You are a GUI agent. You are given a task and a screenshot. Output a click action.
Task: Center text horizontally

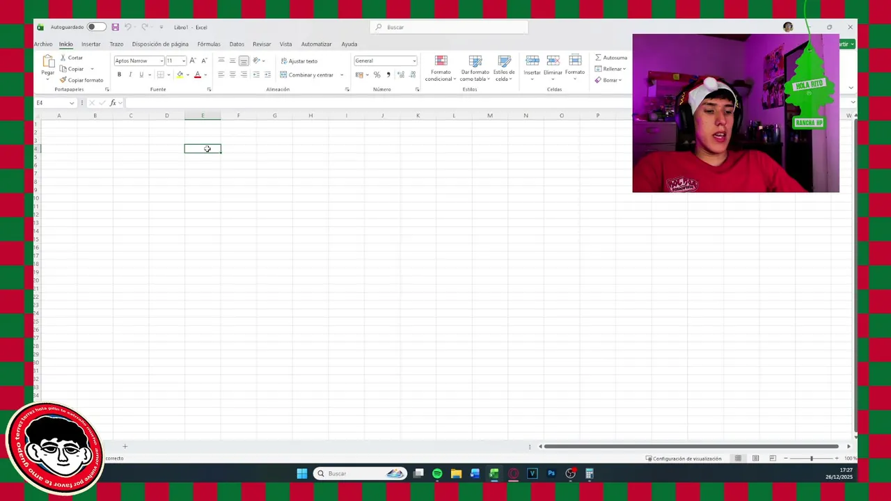pos(232,74)
